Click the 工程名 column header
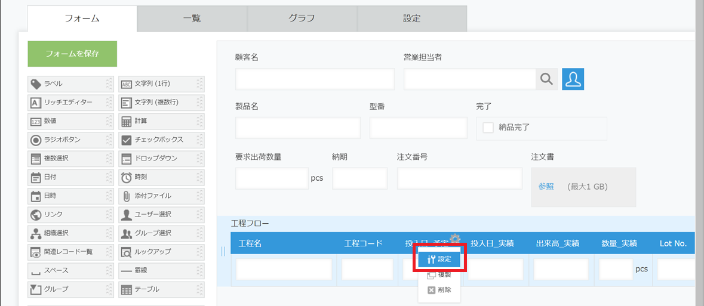This screenshot has width=704, height=306. 251,243
